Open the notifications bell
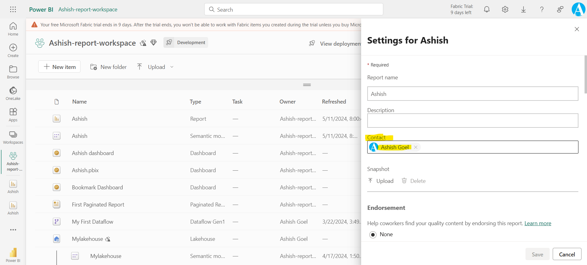The image size is (587, 265). coord(487,9)
